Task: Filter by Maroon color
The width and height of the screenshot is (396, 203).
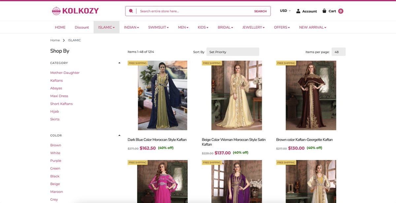Action: click(x=56, y=192)
